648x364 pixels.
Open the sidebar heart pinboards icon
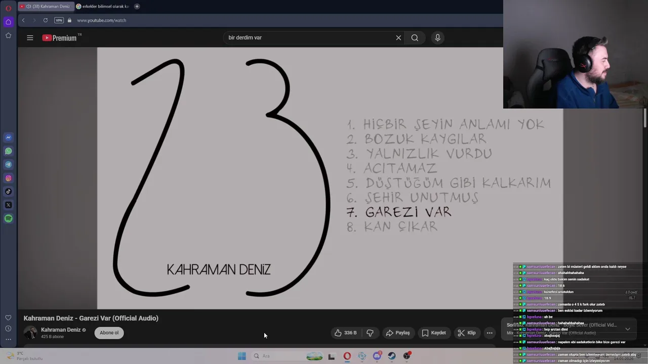point(8,317)
